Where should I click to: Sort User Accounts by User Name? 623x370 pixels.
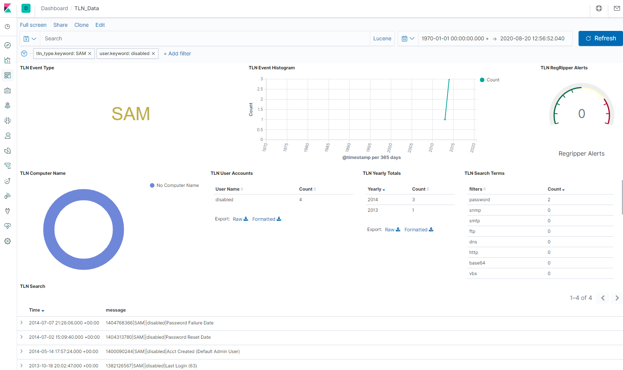coord(229,189)
